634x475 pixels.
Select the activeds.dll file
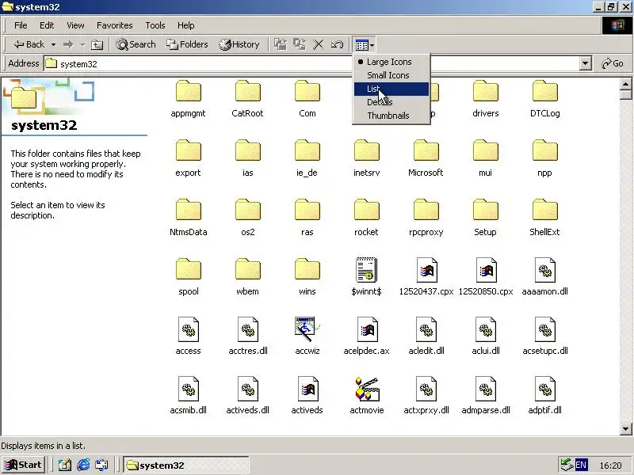point(247,396)
